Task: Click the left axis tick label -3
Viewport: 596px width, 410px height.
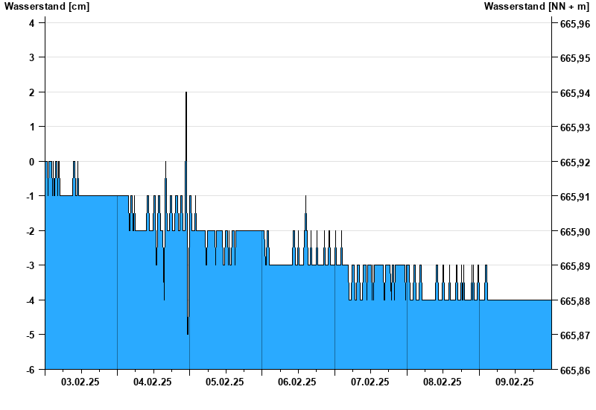Action: [31, 266]
